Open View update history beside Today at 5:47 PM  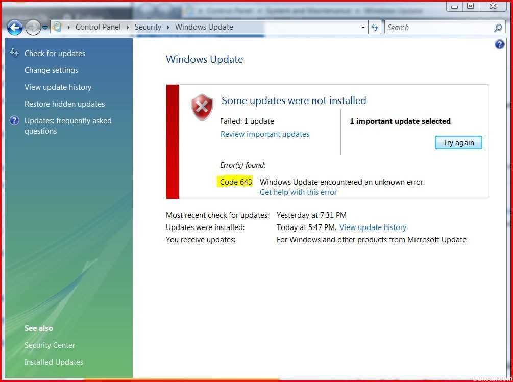[373, 227]
